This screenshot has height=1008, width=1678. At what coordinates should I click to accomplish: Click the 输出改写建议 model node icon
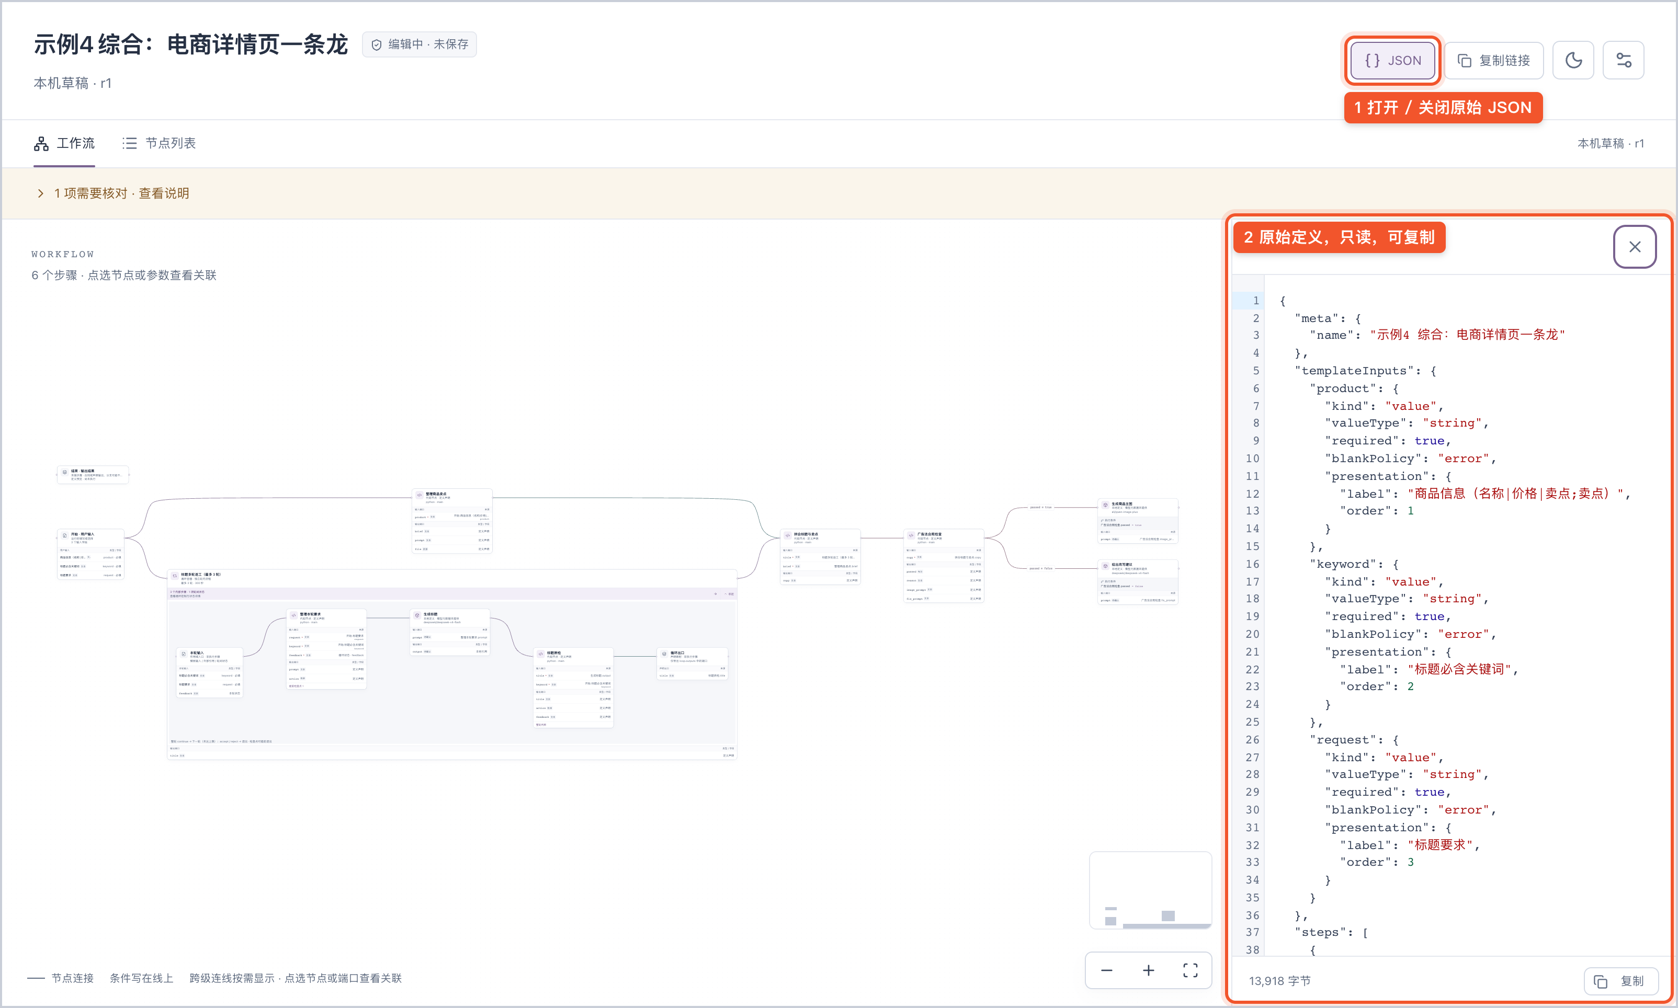tap(1105, 566)
